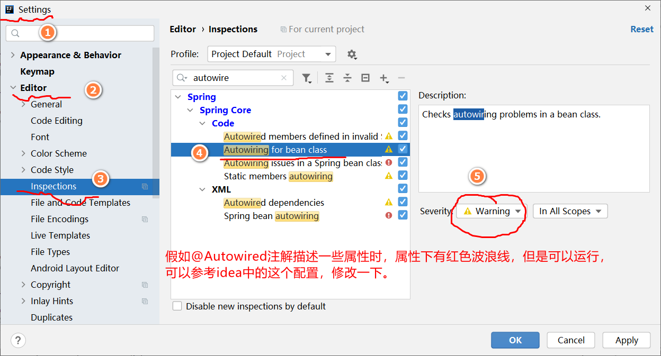Open File Types settings page
This screenshot has width=661, height=356.
pos(50,252)
